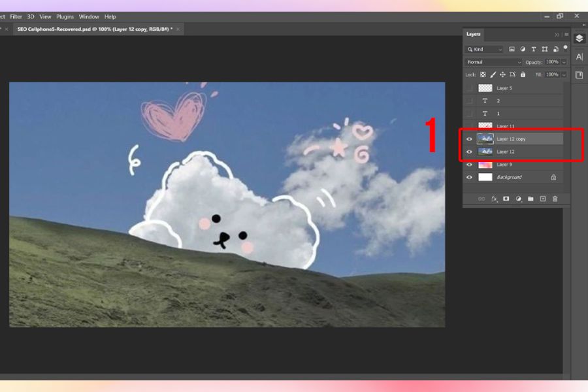This screenshot has width=588, height=392.
Task: Add a layer mask using the mask icon
Action: pos(506,199)
